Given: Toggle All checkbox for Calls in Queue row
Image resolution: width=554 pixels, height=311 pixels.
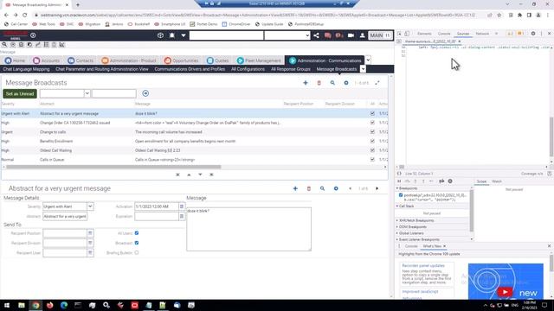Looking at the screenshot, I should pos(372,159).
